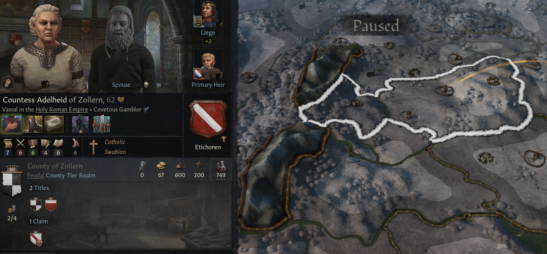This screenshot has width=547, height=254.
Task: Open the Swabian culture link
Action: (x=115, y=152)
